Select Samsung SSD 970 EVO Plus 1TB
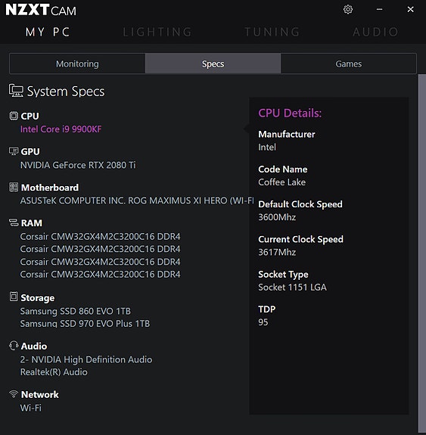Image resolution: width=426 pixels, height=435 pixels. 85,324
